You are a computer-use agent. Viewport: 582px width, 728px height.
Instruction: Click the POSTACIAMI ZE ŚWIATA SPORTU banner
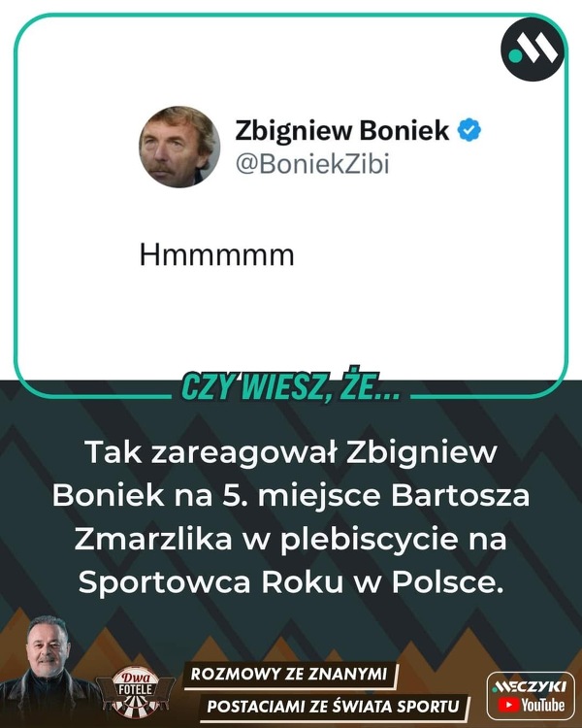333,707
